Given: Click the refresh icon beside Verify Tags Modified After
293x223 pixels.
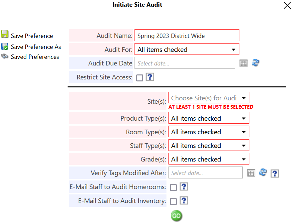Looking at the screenshot, I should point(263,173).
